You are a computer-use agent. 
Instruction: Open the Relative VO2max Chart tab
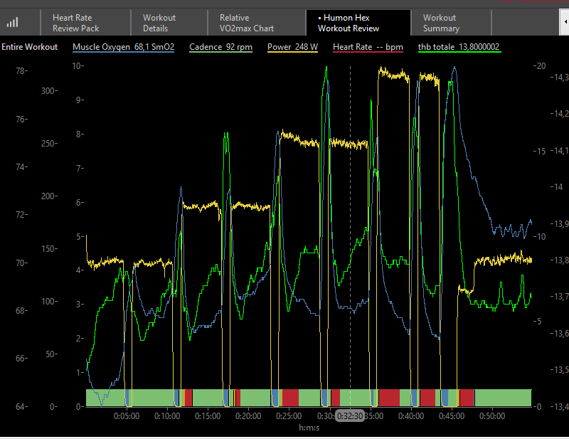coord(246,23)
